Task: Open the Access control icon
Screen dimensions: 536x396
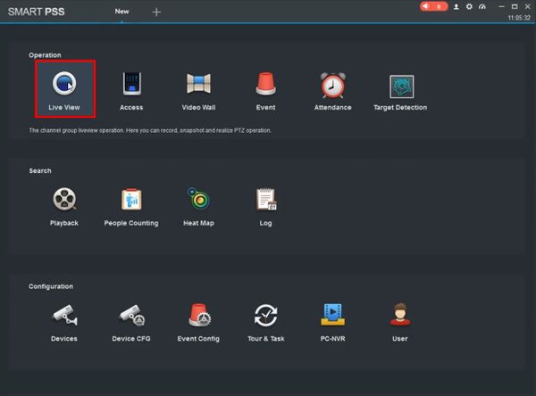Action: (x=131, y=87)
